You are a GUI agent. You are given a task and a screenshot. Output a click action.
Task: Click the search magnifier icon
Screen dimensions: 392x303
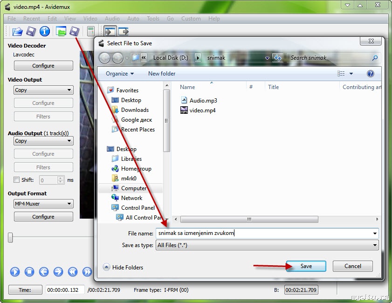coord(375,58)
